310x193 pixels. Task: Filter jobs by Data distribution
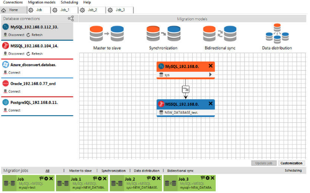pyautogui.click(x=147, y=170)
